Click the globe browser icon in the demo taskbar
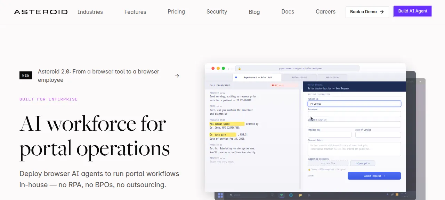Screen dimensions: 445x200 point(291,195)
